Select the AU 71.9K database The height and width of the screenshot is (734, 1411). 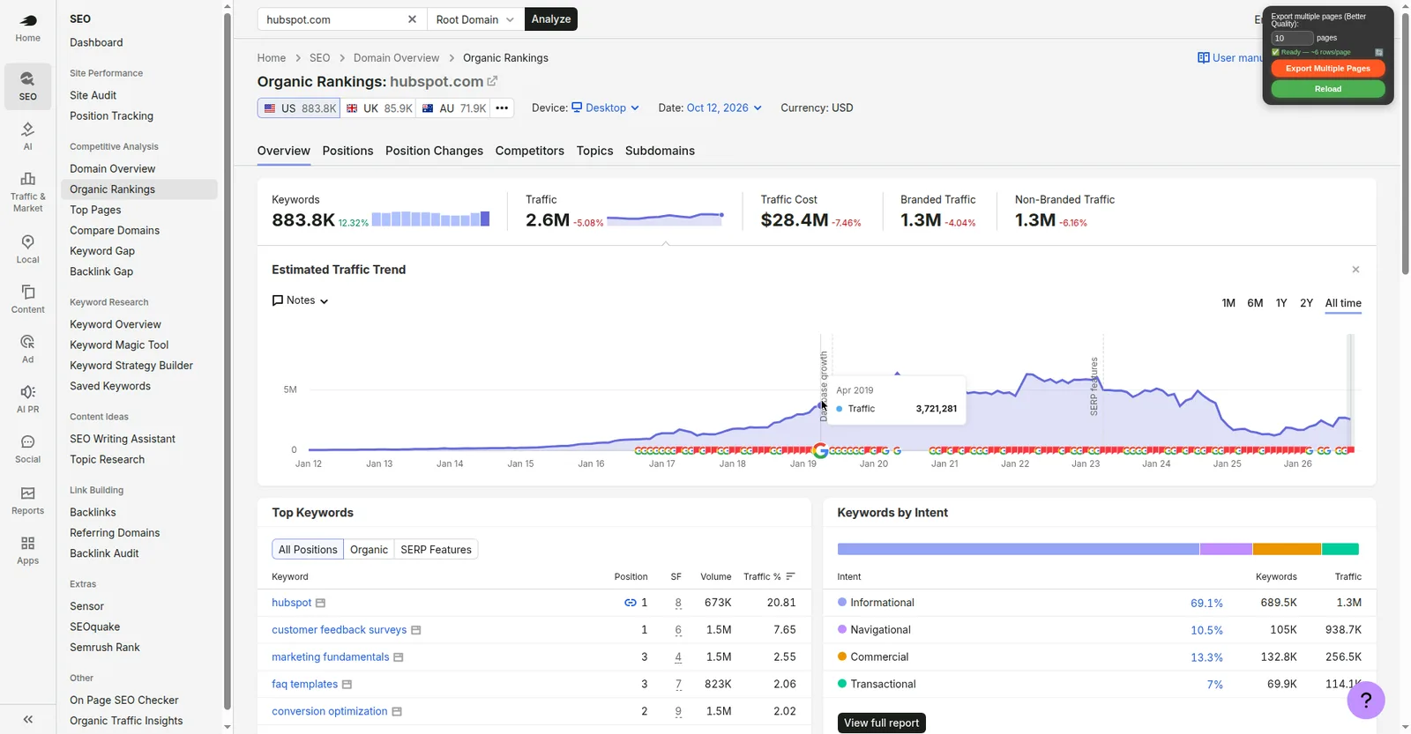454,108
